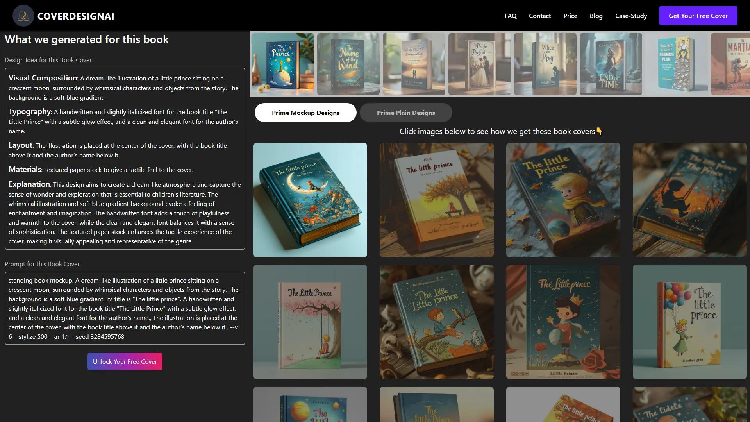Open the Name of the Wind carousel thumbnail

pyautogui.click(x=348, y=64)
